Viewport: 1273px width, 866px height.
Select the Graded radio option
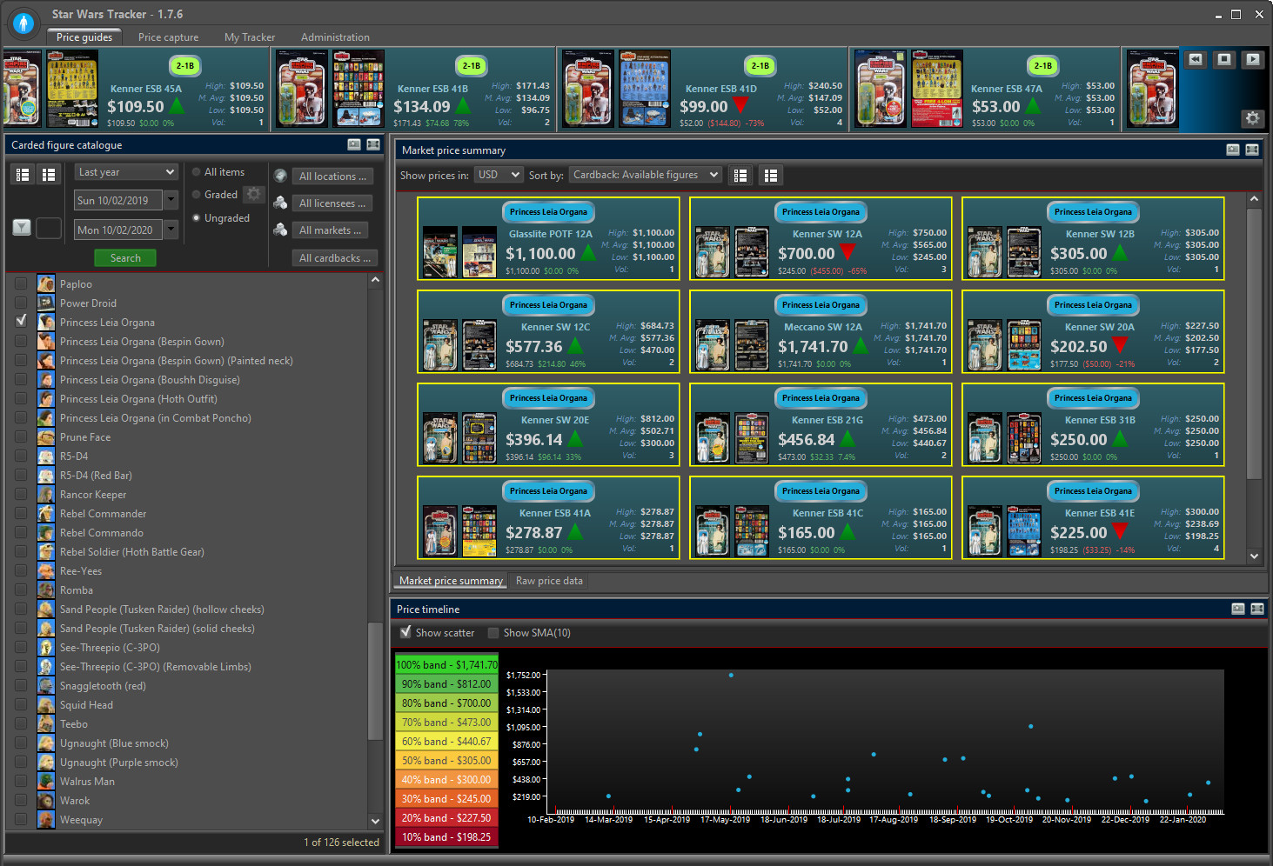pos(197,195)
